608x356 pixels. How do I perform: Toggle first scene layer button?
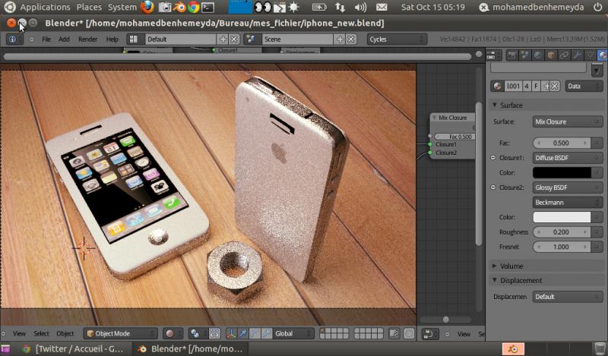pos(322,330)
